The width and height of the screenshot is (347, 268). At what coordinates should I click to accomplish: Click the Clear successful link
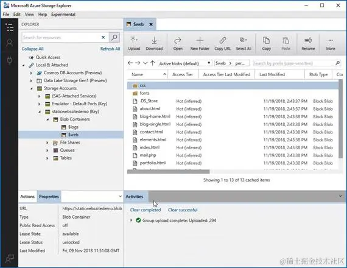(x=183, y=210)
